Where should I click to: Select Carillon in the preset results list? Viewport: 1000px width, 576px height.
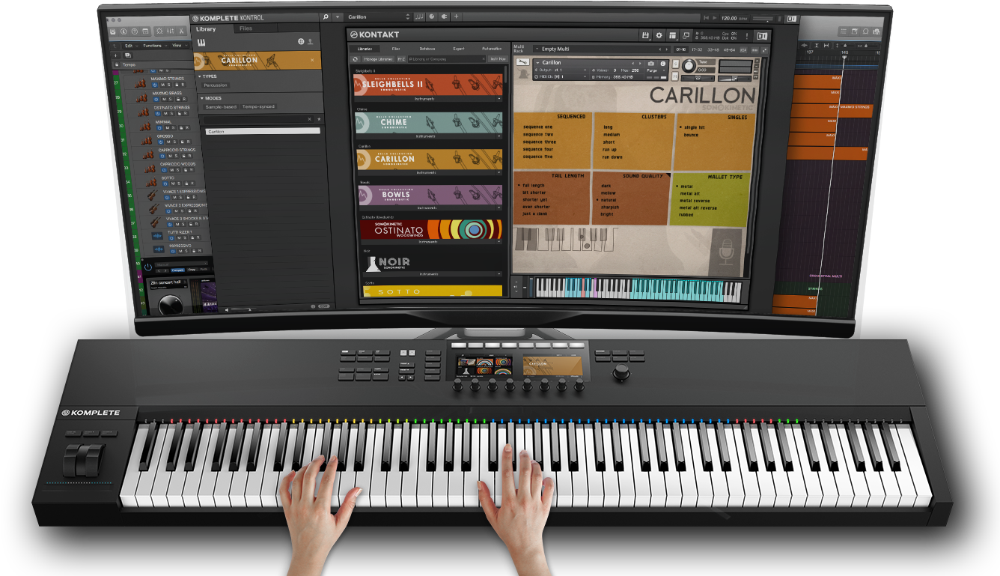(262, 132)
